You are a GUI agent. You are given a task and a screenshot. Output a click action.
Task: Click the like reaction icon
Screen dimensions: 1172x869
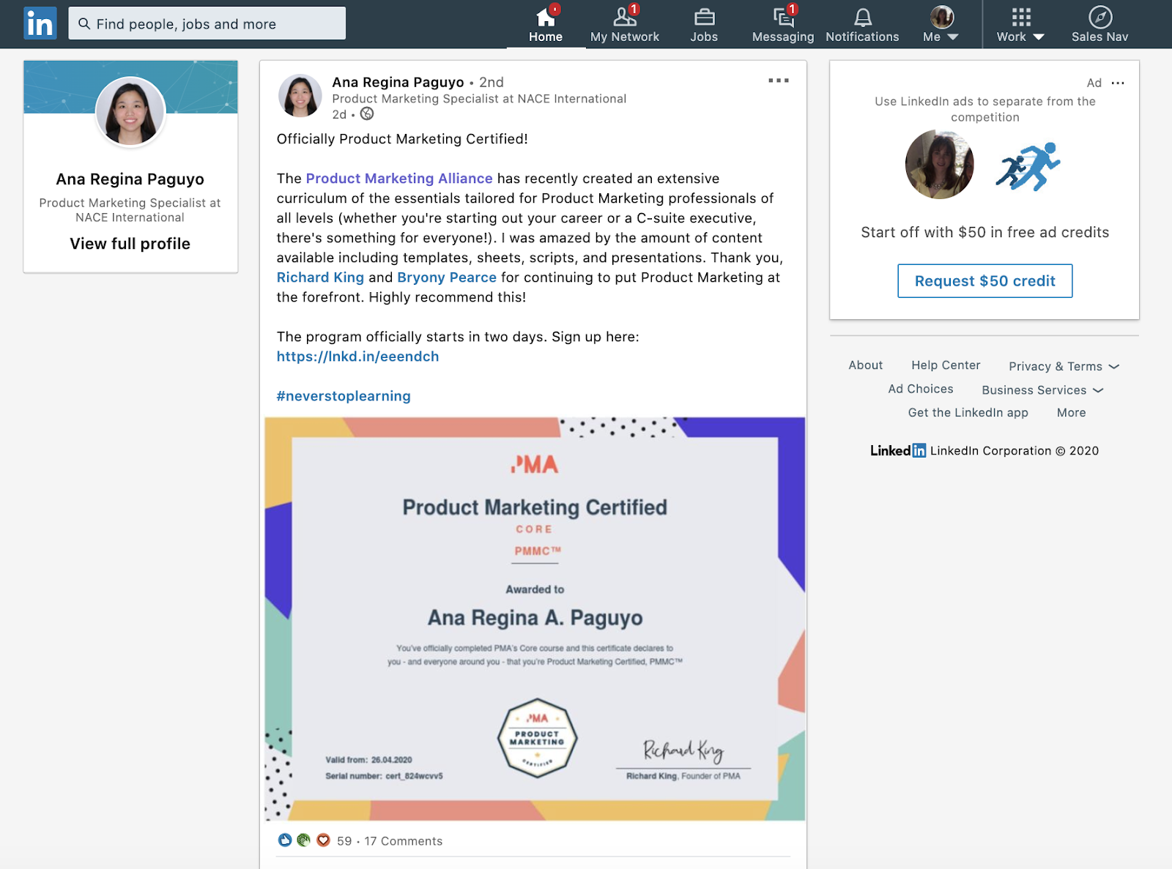(x=285, y=840)
